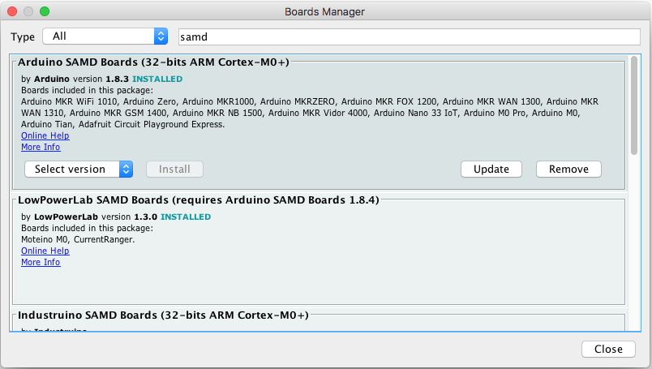652x369 pixels.
Task: Select the LowPowerLab SAMD Boards package title
Action: (x=199, y=200)
